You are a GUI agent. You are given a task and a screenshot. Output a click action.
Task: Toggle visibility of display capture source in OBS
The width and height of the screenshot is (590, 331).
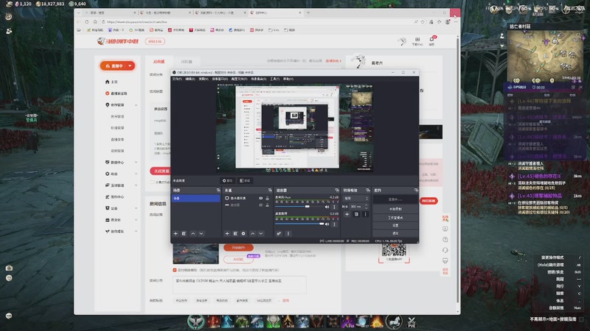point(260,198)
